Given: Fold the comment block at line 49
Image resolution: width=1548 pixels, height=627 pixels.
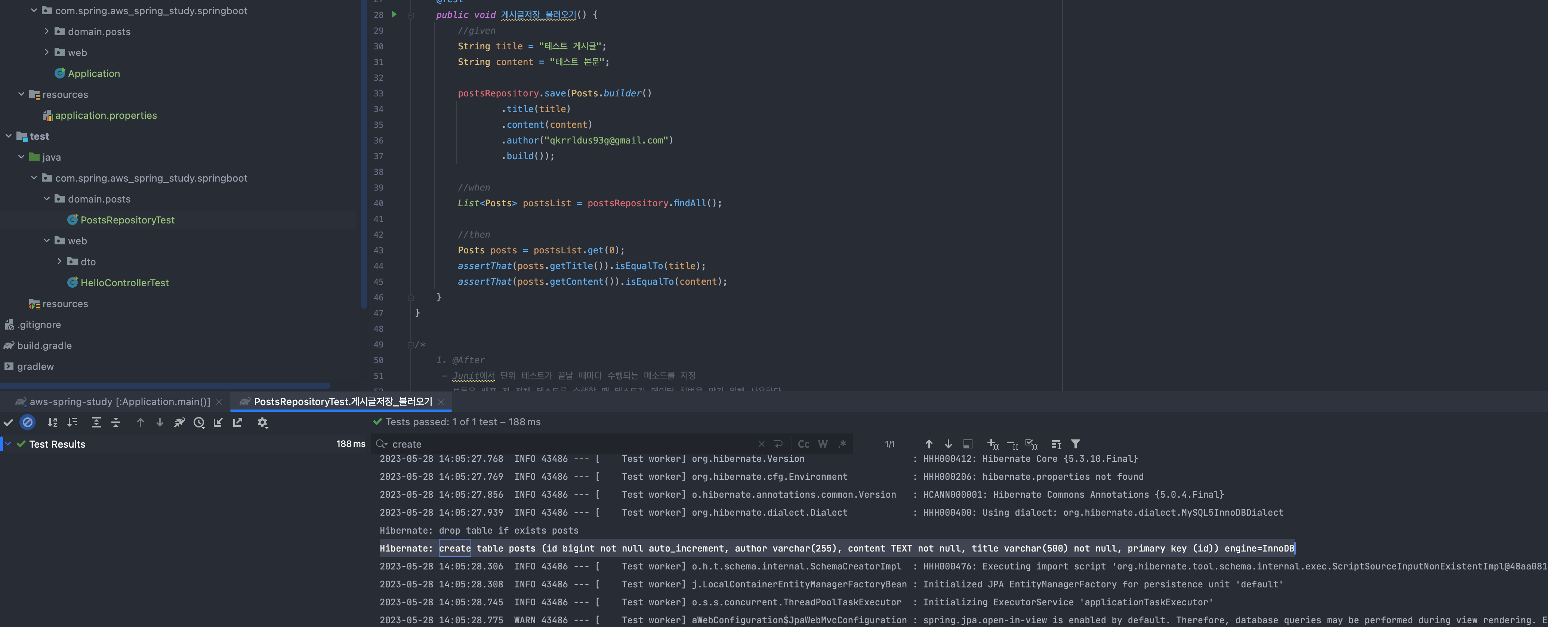Looking at the screenshot, I should (x=411, y=345).
